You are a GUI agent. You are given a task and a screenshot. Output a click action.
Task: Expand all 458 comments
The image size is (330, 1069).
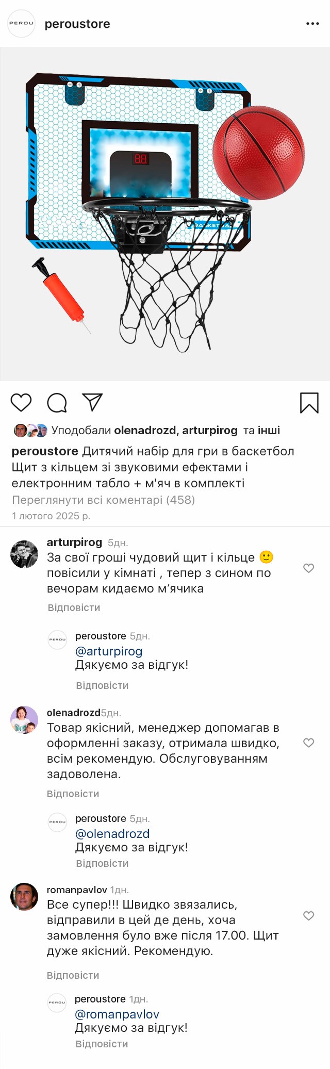point(103,500)
